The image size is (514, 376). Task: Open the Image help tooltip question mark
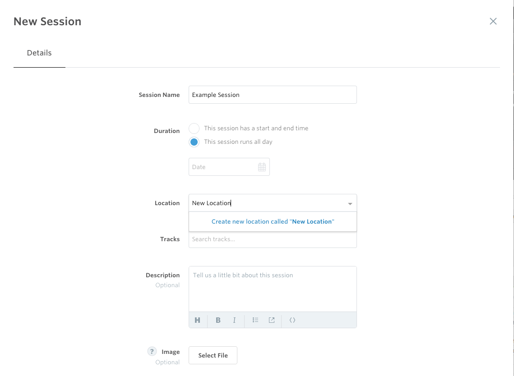151,351
